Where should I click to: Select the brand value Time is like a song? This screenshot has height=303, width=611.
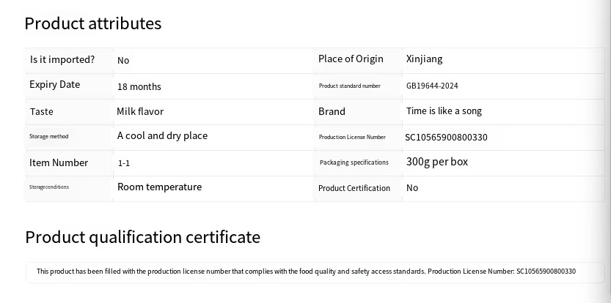[444, 111]
